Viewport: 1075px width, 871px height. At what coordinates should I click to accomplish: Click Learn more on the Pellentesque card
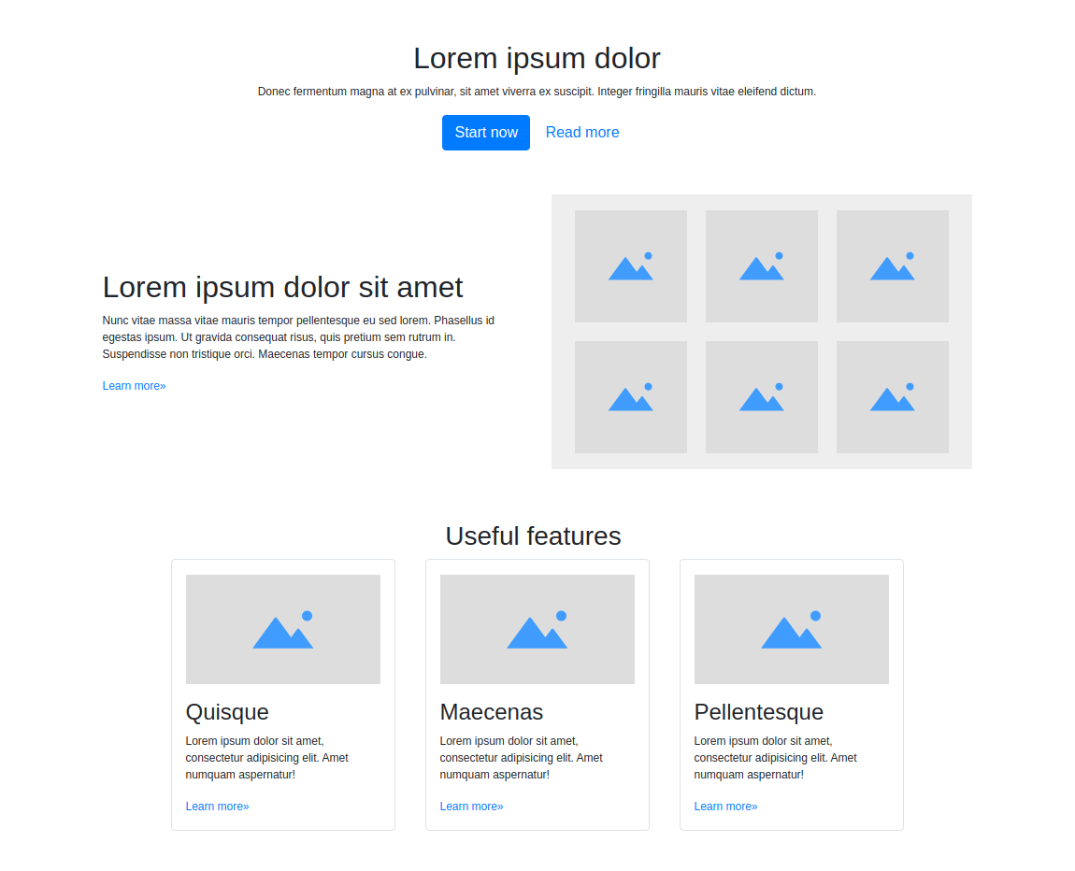(725, 806)
